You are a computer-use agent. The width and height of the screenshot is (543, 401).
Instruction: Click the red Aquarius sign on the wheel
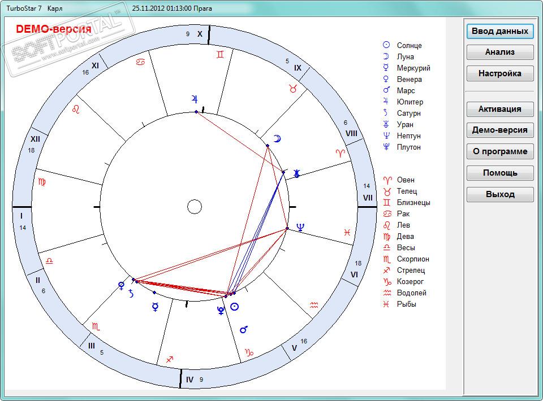(314, 305)
